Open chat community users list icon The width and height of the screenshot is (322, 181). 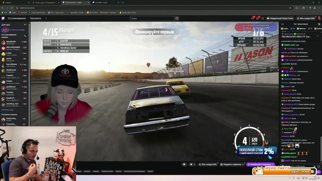319,24
